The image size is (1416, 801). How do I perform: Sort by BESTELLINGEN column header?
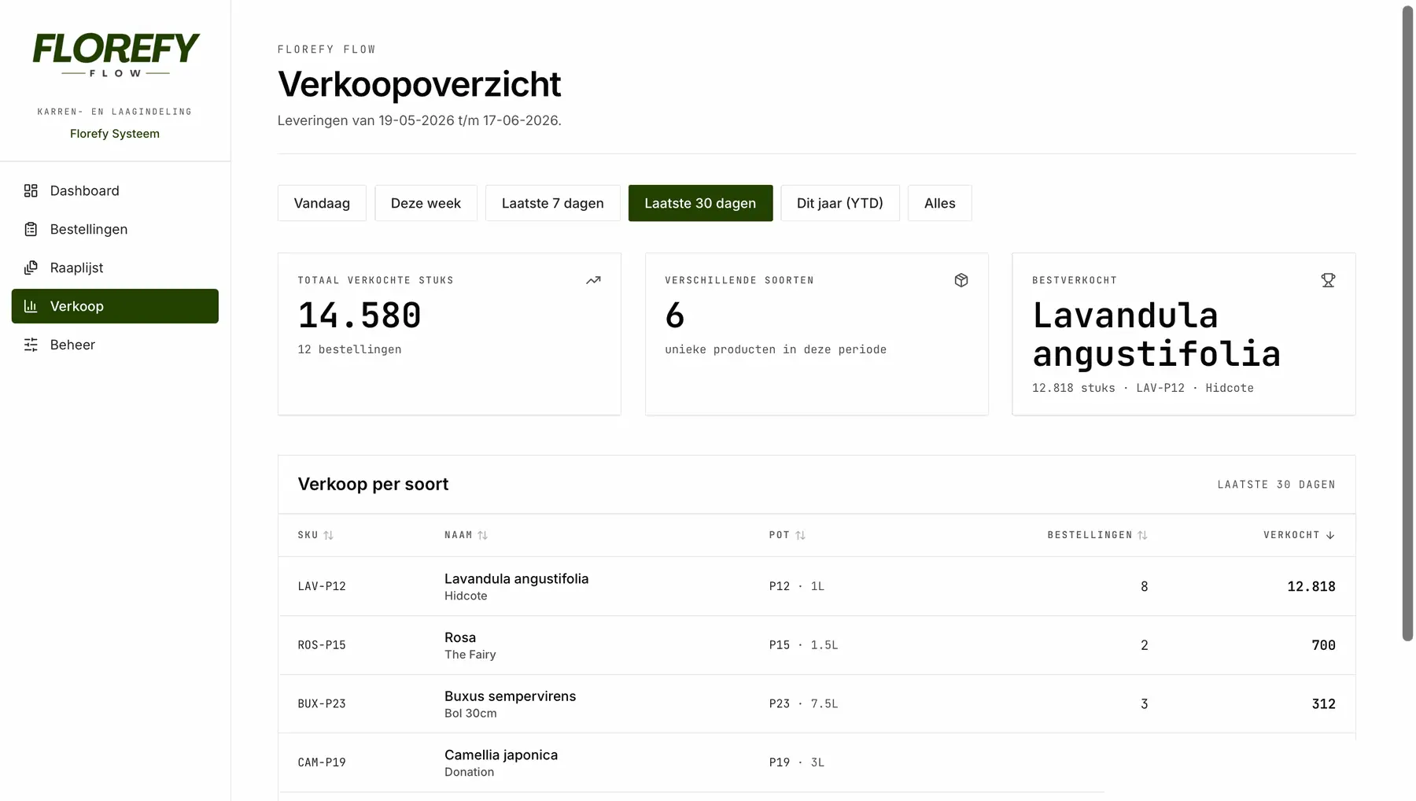click(x=1097, y=535)
